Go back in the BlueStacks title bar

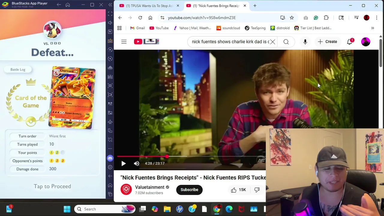click(59, 5)
